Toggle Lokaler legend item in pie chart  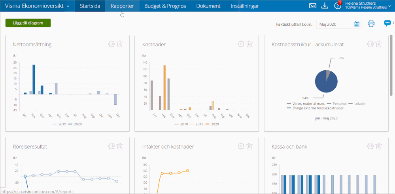coord(357,104)
